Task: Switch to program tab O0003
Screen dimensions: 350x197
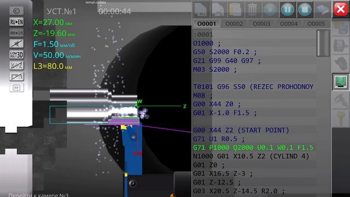Action: tap(261, 24)
